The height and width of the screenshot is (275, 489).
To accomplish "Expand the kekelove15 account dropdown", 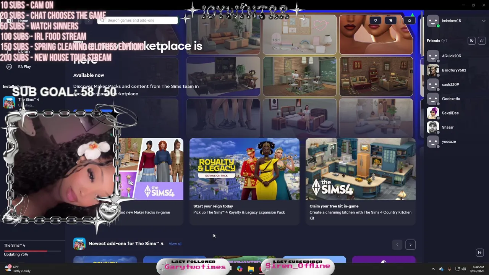I will tap(484, 21).
